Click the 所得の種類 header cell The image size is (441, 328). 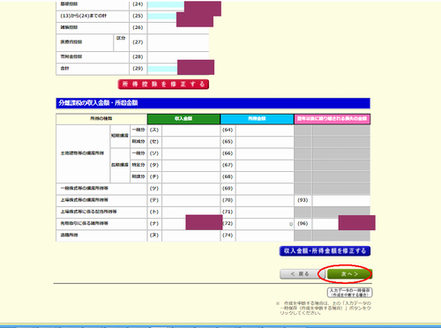[101, 119]
